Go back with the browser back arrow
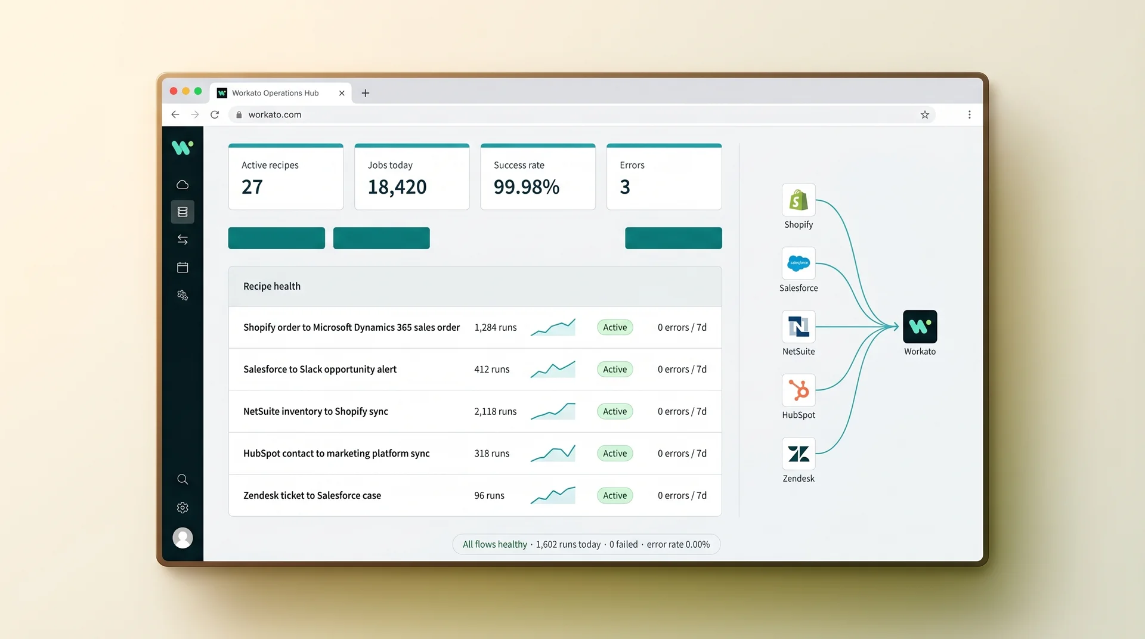Image resolution: width=1145 pixels, height=639 pixels. (175, 114)
